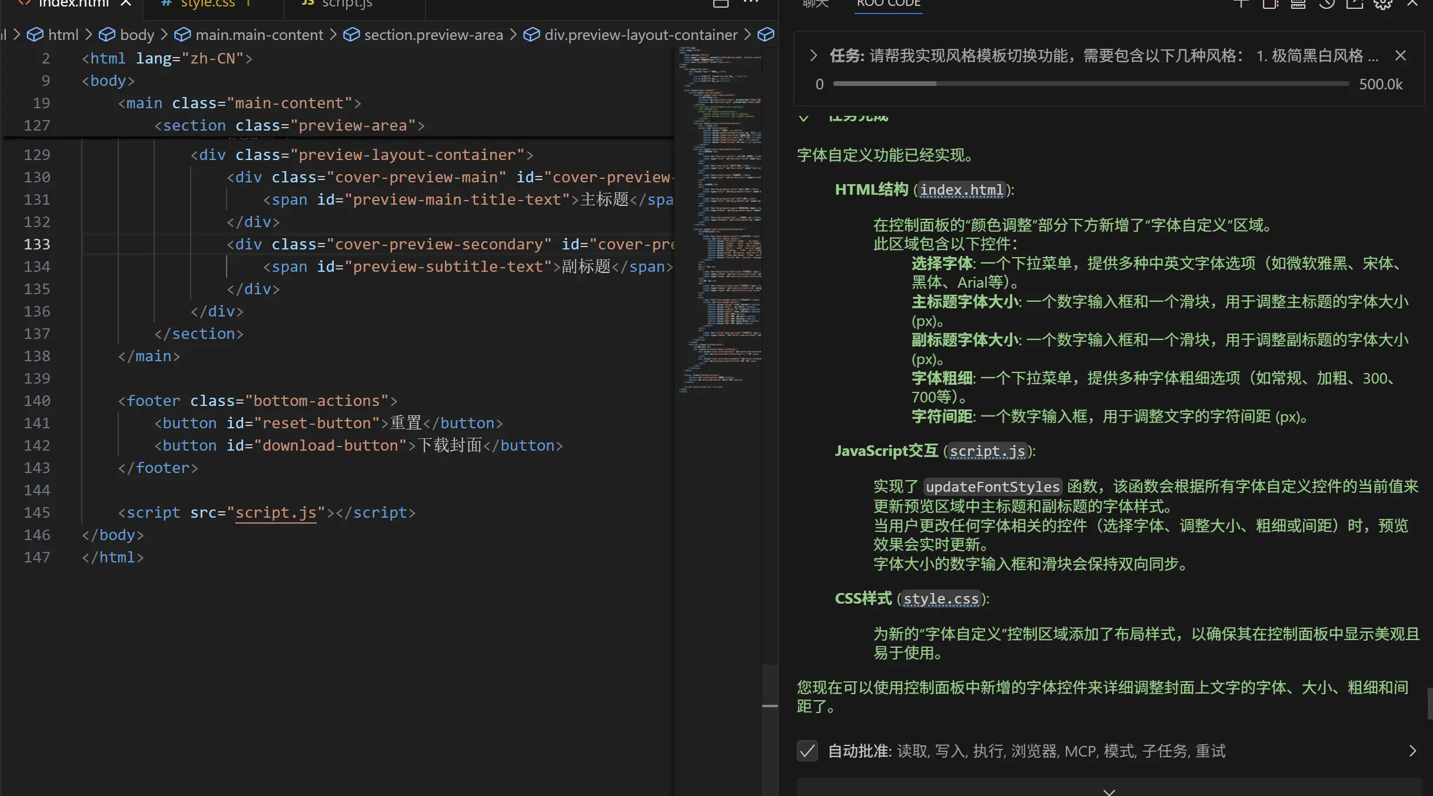
Task: Click the context token progress bar
Action: tap(1091, 84)
